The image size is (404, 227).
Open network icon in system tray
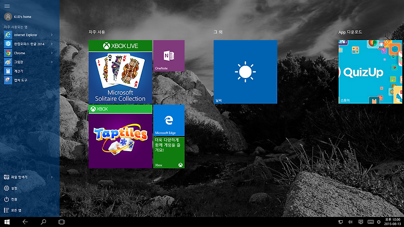(341, 222)
